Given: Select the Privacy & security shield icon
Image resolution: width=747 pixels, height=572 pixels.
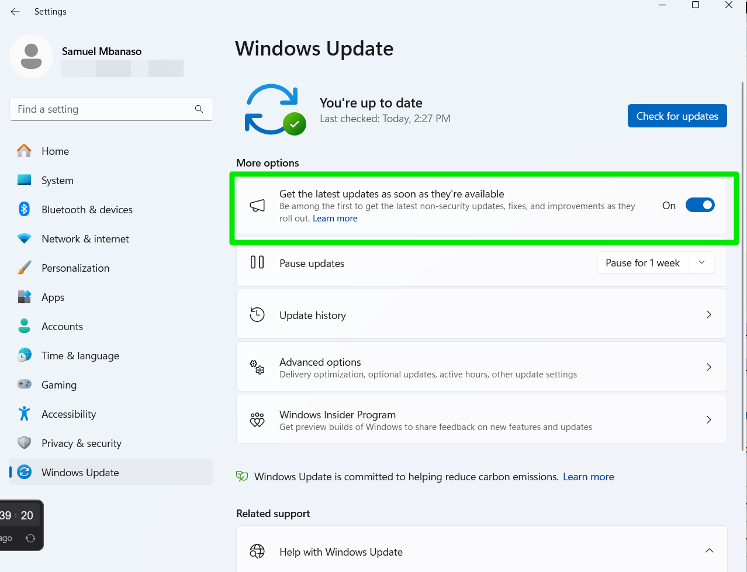Looking at the screenshot, I should tap(23, 443).
